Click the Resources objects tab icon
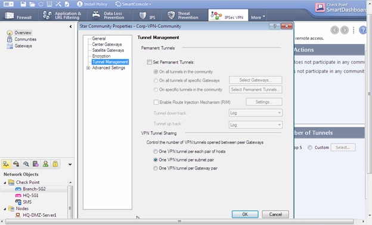This screenshot has width=372, height=225. (26, 164)
